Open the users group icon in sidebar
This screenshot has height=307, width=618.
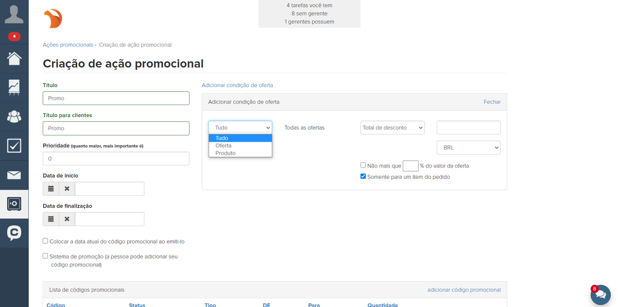pos(14,116)
